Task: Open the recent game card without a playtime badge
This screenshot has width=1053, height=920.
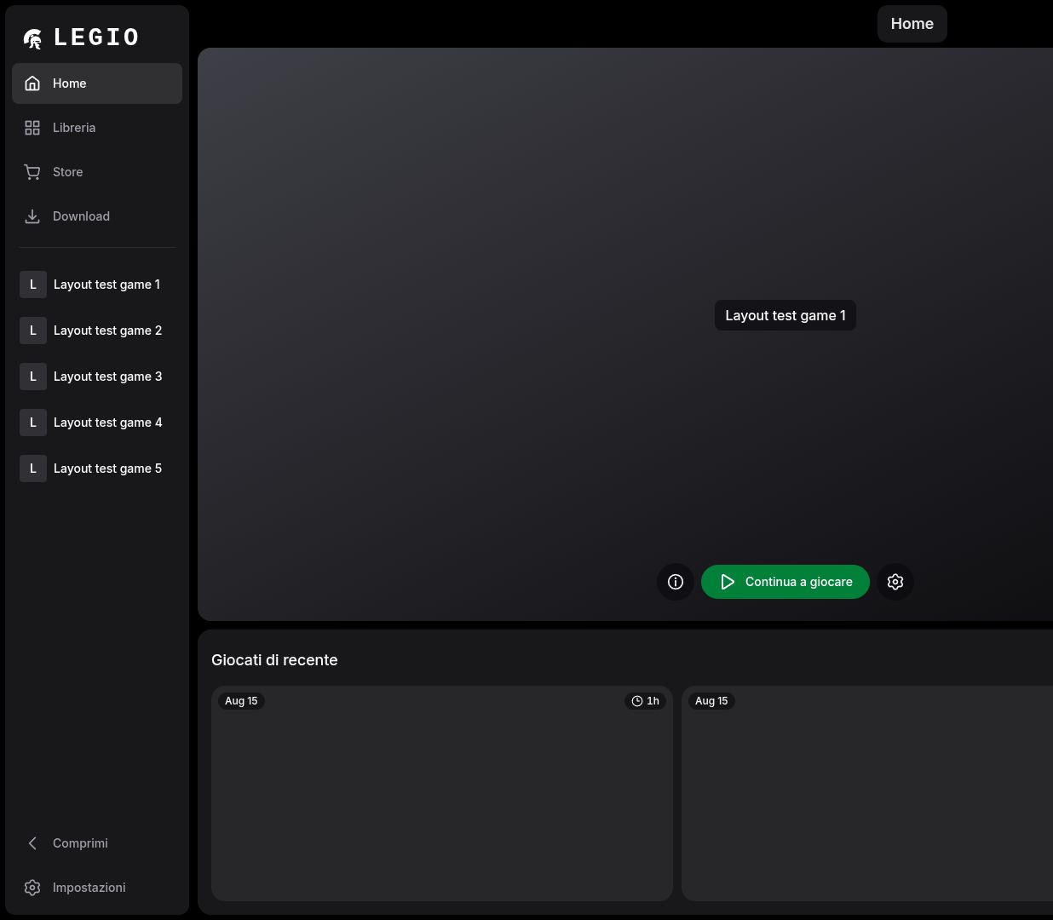Action: point(867,793)
